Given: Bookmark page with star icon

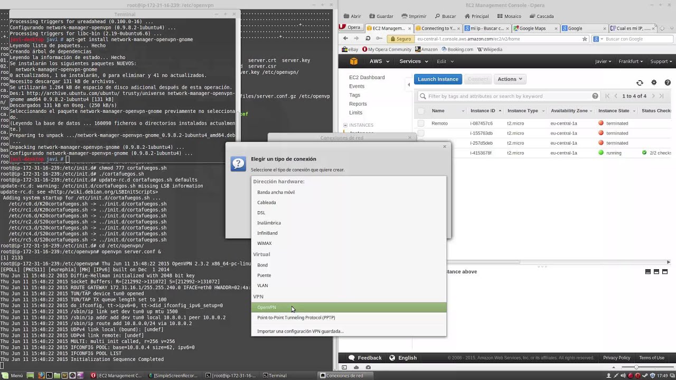Looking at the screenshot, I should coord(585,39).
